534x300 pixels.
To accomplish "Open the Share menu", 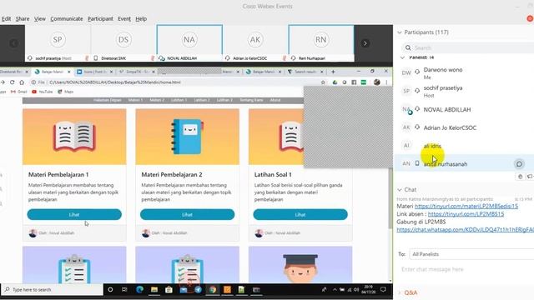I will click(23, 18).
